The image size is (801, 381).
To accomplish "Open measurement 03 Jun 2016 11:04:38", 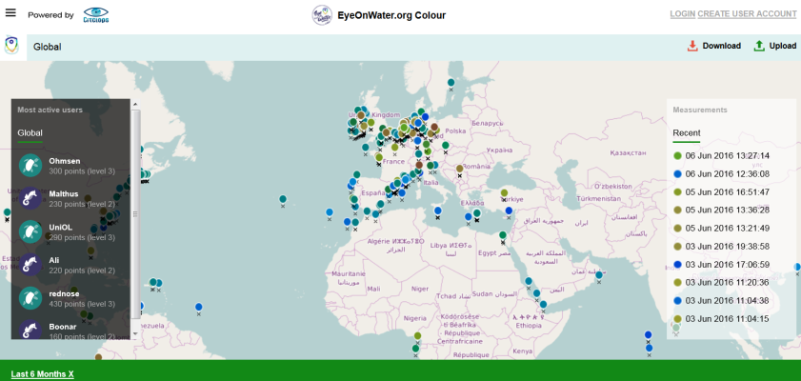I will [721, 301].
